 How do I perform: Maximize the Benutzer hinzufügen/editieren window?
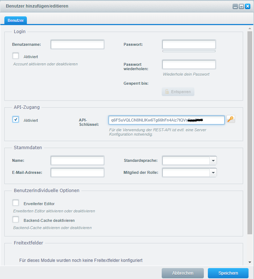241,7
